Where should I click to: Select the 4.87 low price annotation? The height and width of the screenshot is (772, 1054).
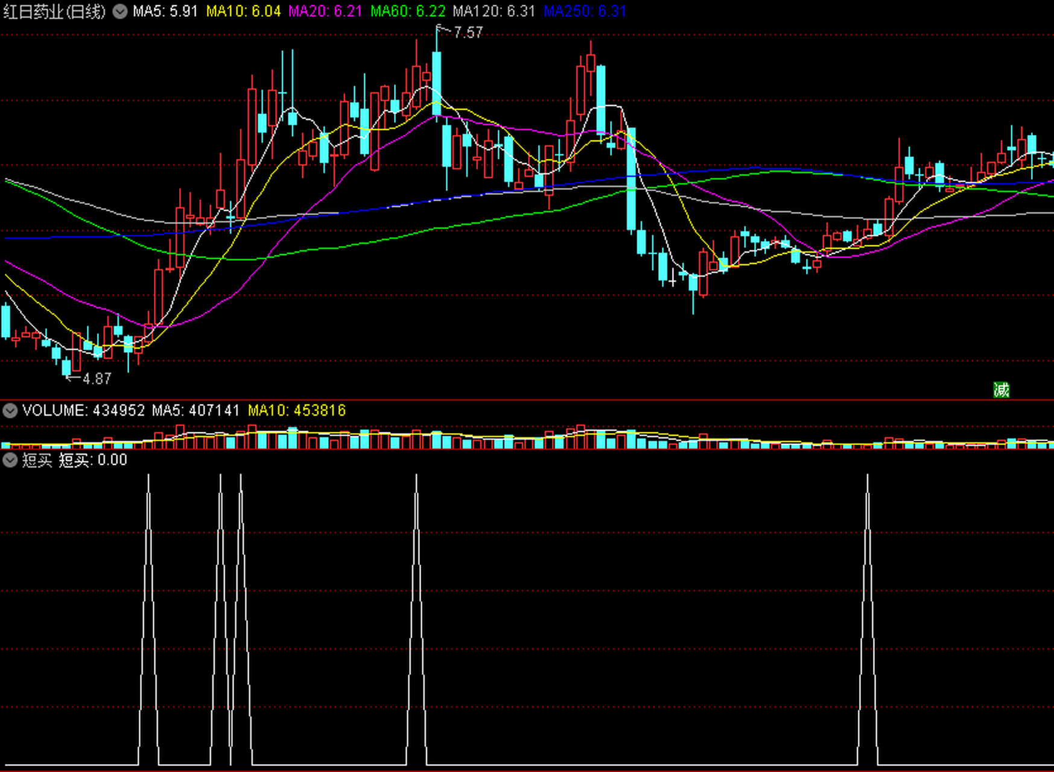point(97,379)
